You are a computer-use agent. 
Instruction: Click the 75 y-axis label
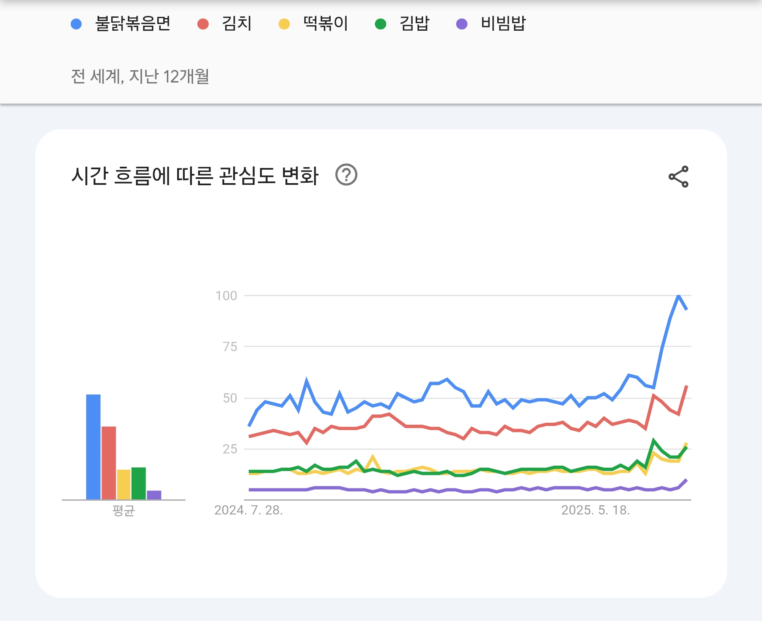(x=230, y=346)
